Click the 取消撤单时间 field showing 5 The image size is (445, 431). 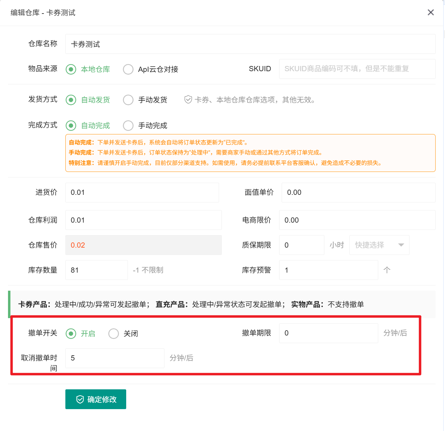tap(114, 358)
